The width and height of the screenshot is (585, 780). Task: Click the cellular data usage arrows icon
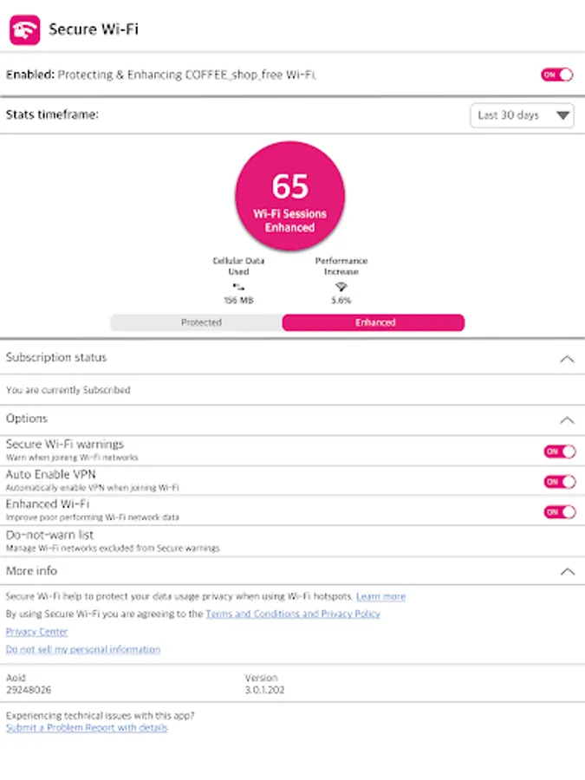(x=238, y=286)
